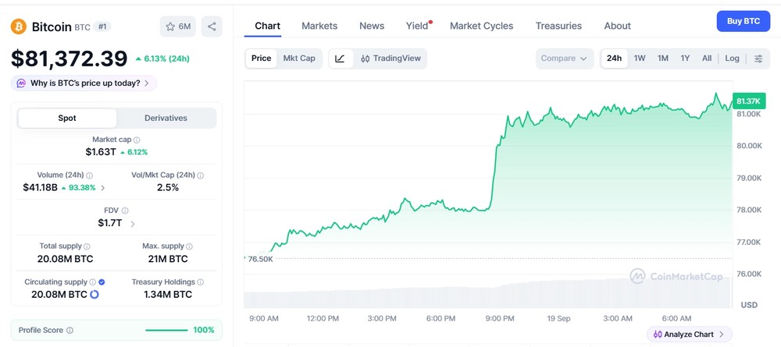The image size is (781, 347).
Task: Click the circulating supply progress ring
Action: [x=95, y=294]
